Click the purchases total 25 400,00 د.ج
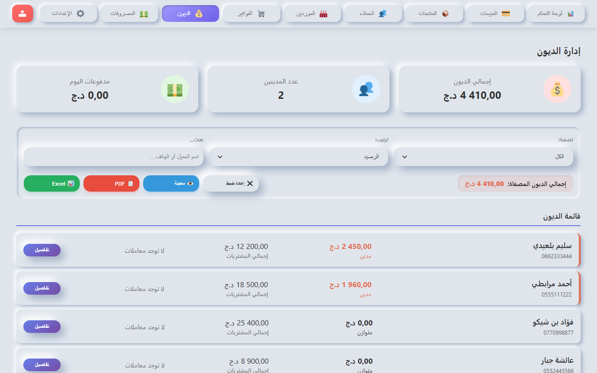Viewport: 597px width, 373px height. point(246,323)
